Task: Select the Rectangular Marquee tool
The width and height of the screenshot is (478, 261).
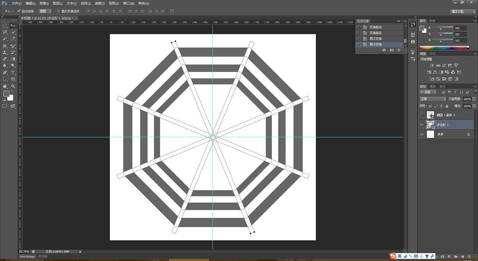Action: [5, 26]
